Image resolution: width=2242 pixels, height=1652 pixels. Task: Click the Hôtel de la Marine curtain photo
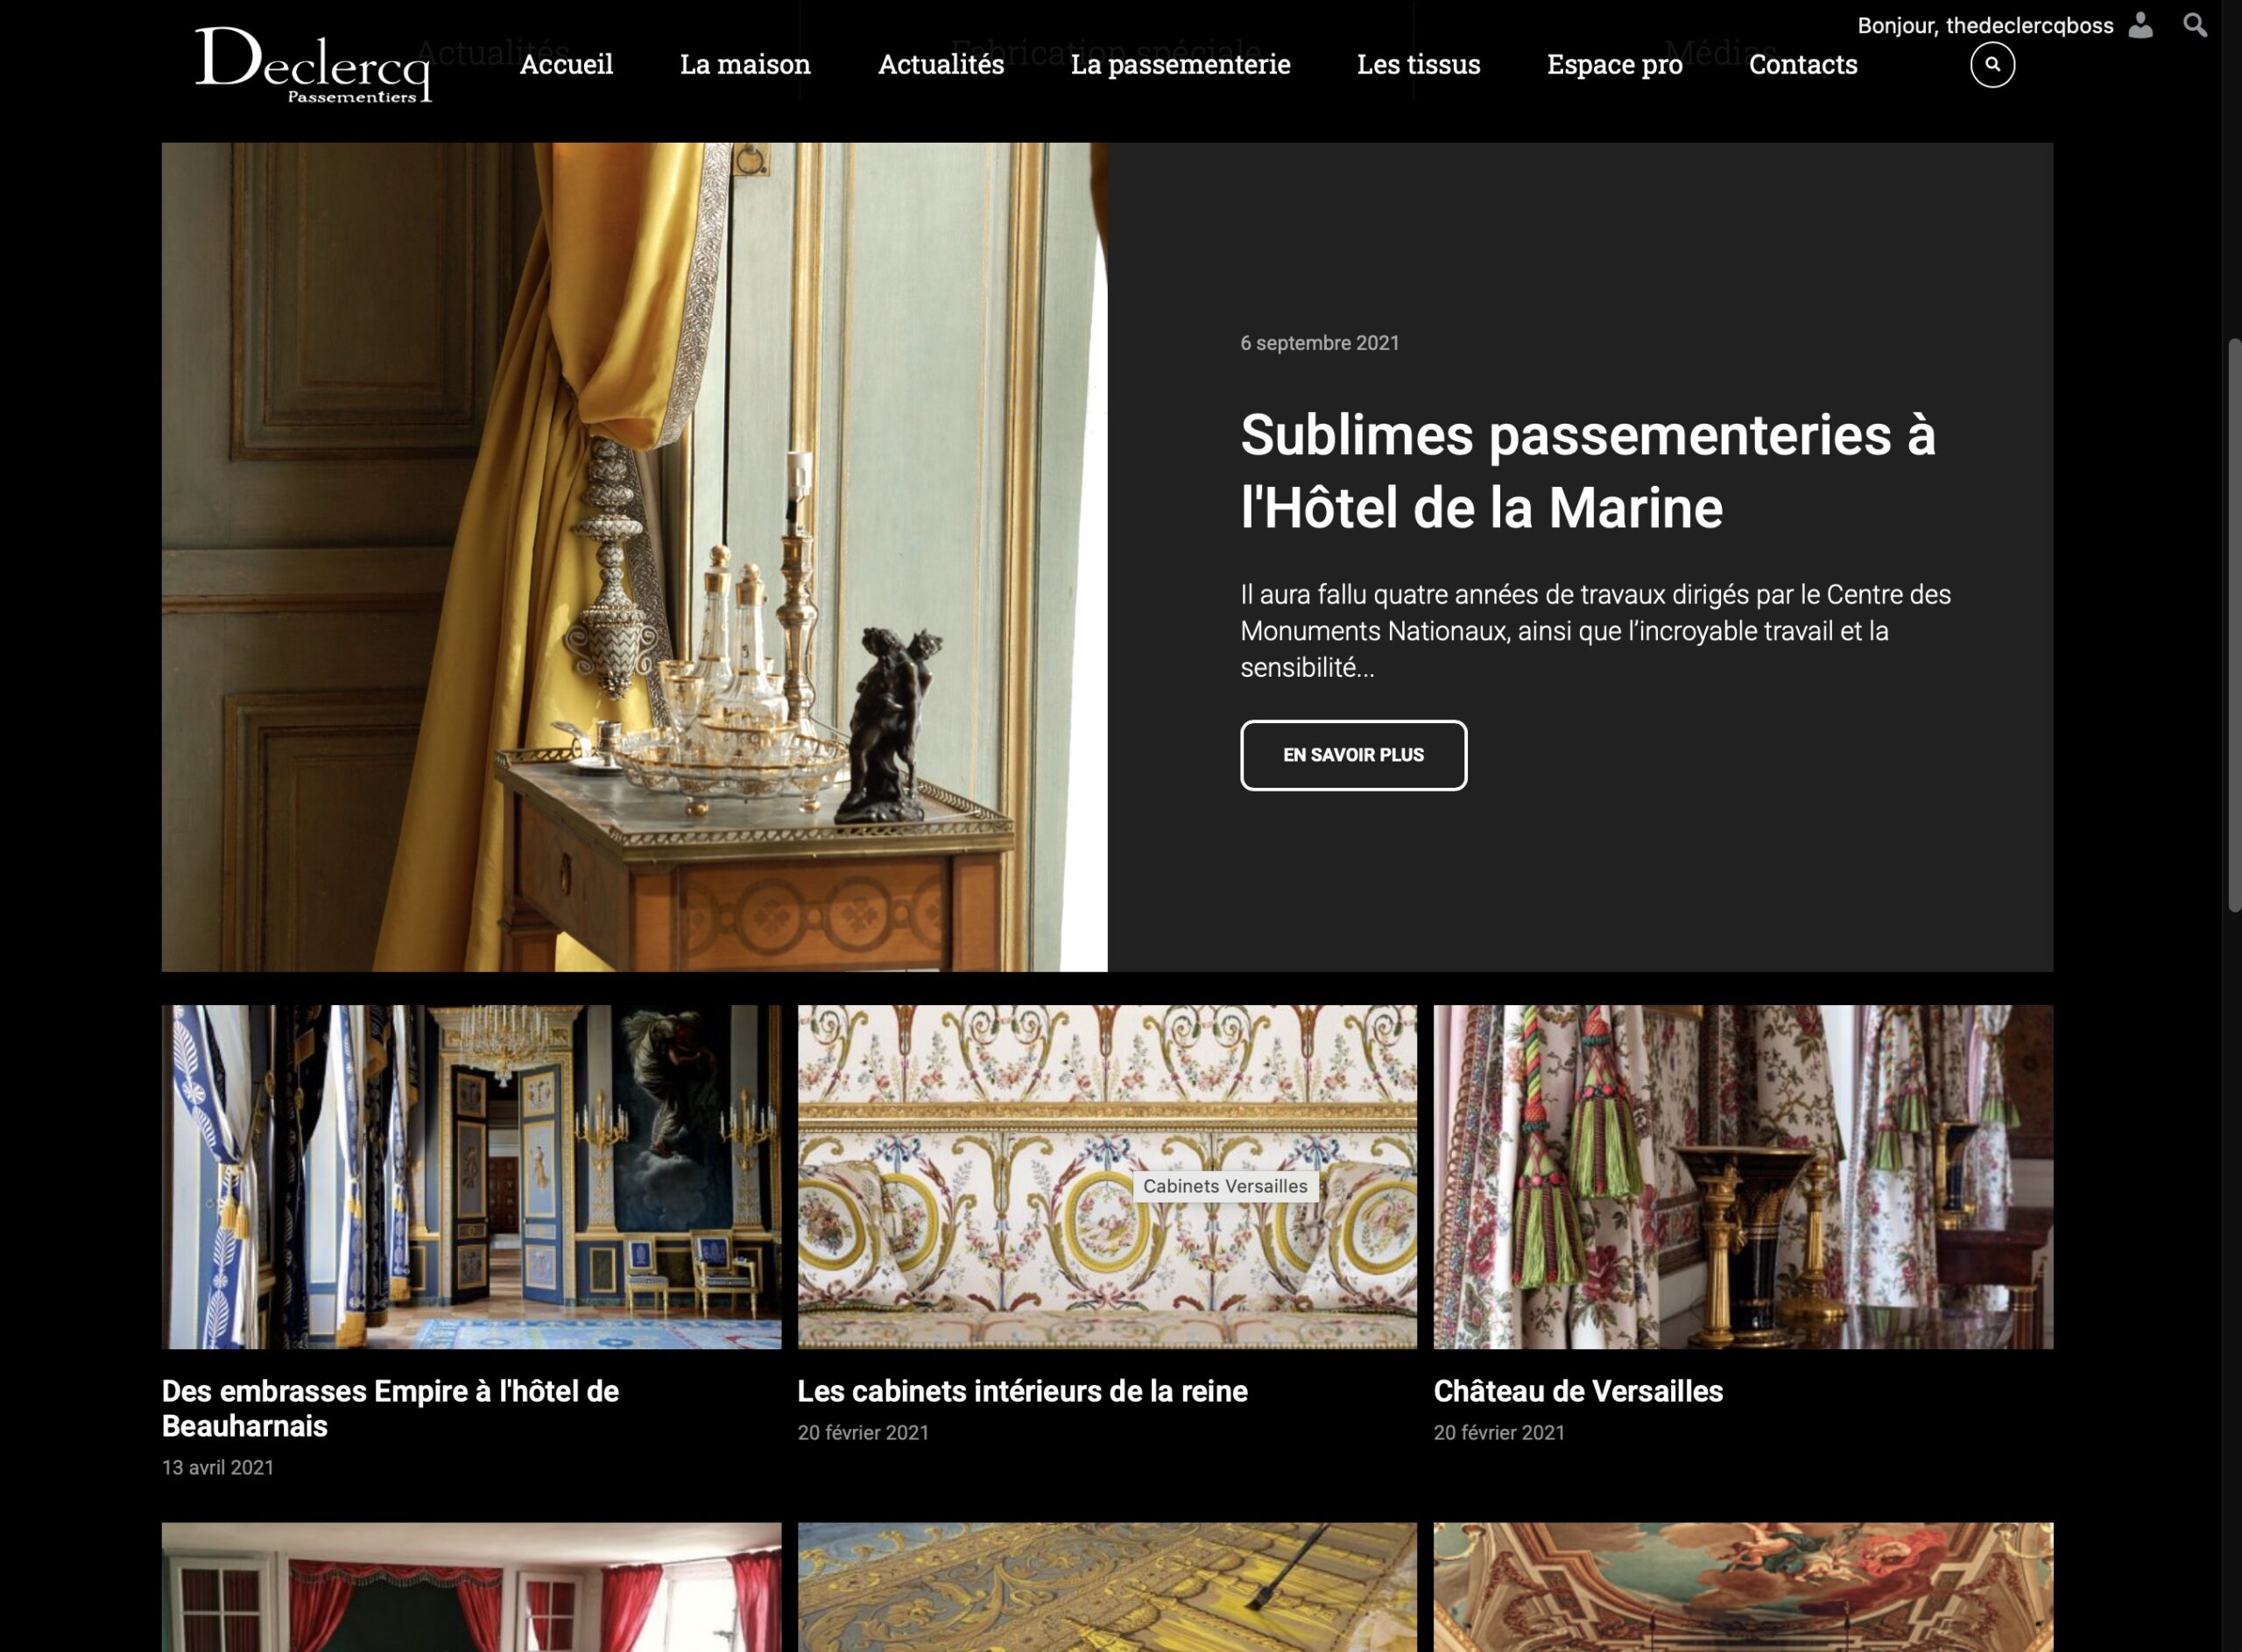click(x=634, y=557)
